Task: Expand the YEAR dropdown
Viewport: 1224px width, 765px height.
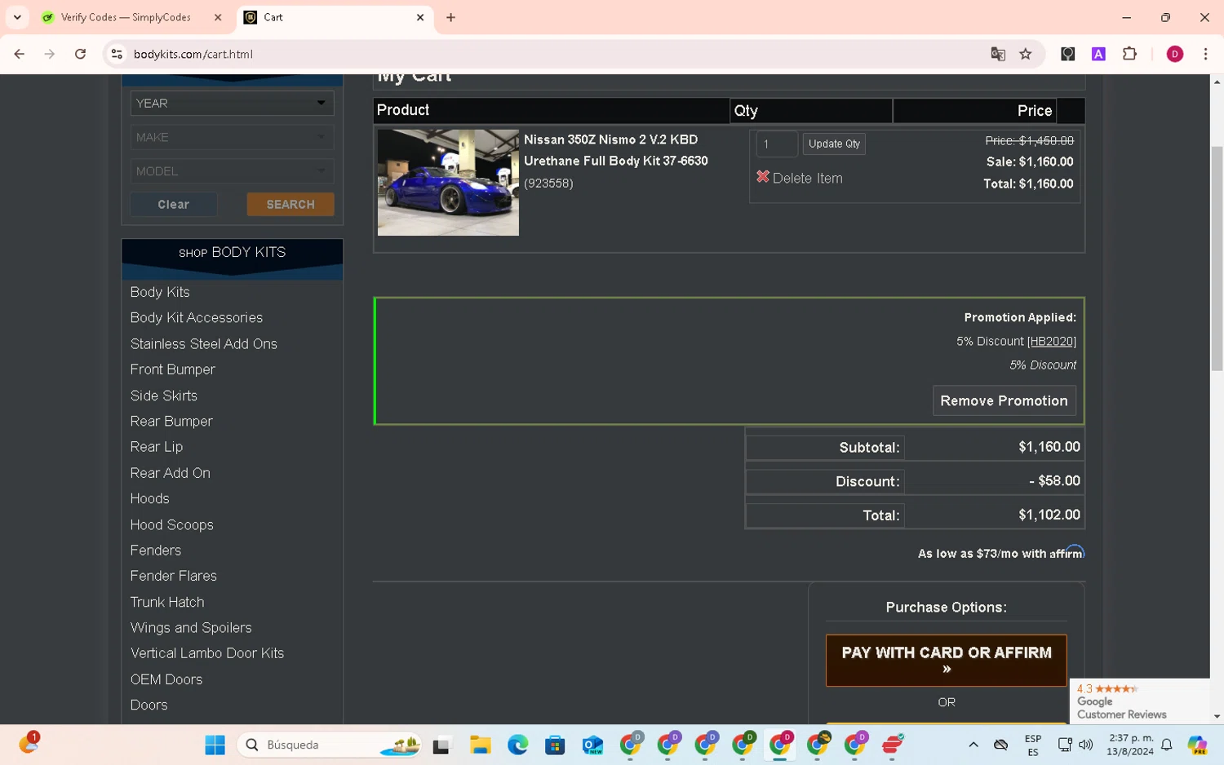Action: coord(232,104)
